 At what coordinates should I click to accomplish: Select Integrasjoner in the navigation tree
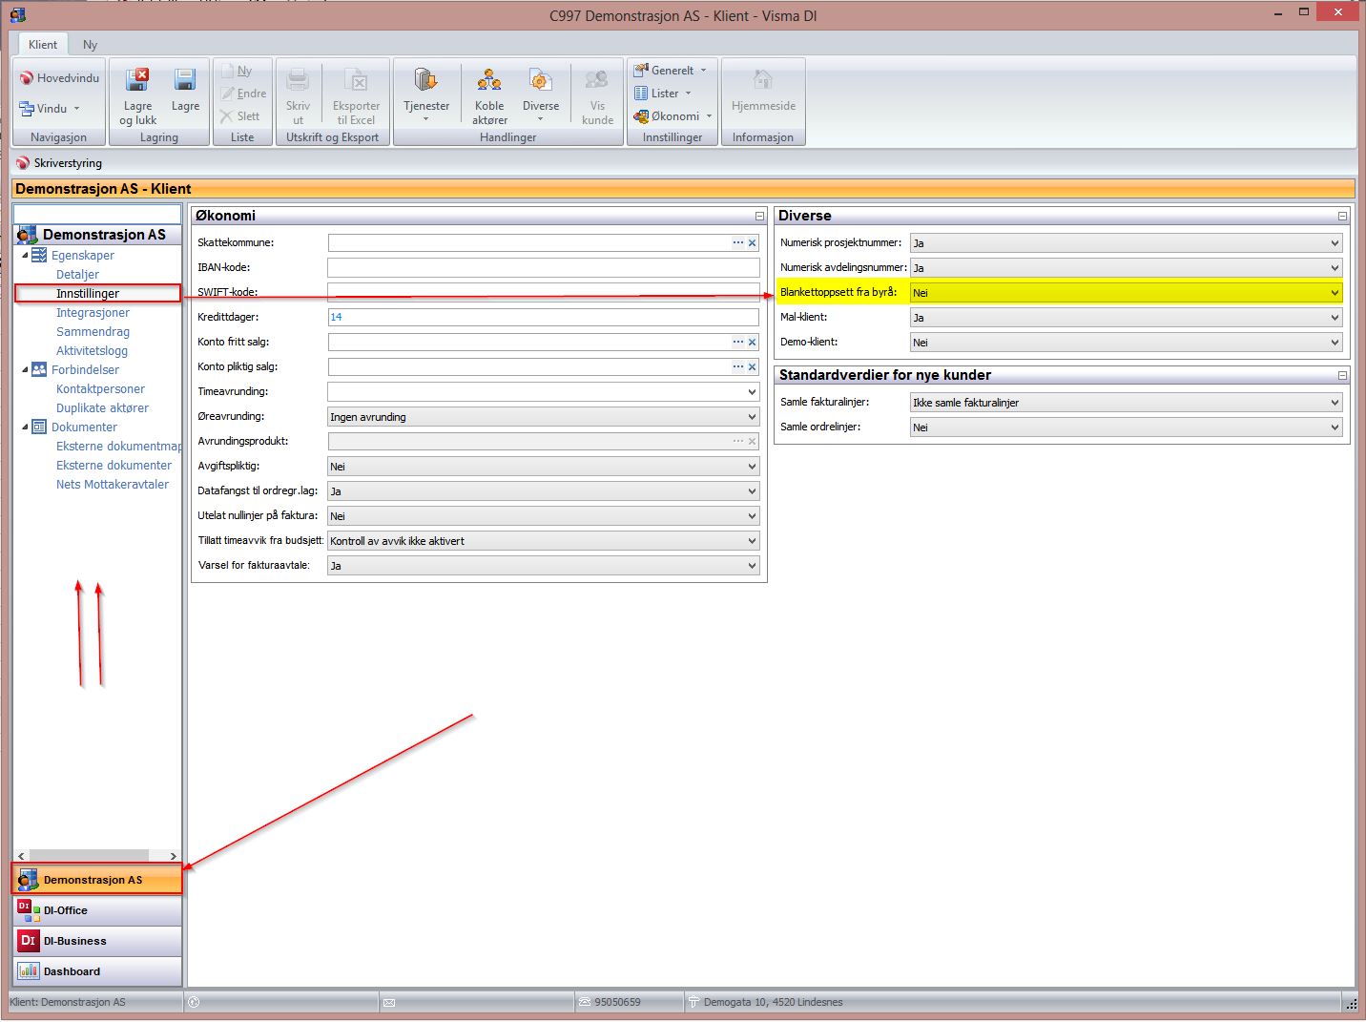click(93, 313)
